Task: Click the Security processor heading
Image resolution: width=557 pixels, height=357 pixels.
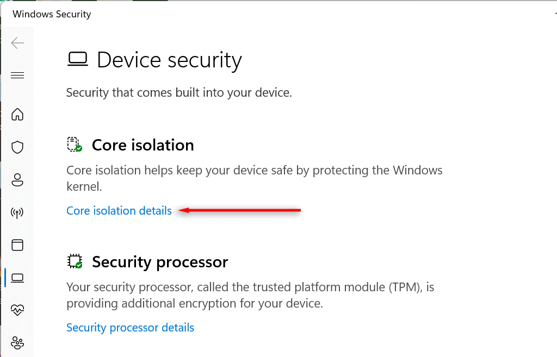Action: pyautogui.click(x=160, y=262)
